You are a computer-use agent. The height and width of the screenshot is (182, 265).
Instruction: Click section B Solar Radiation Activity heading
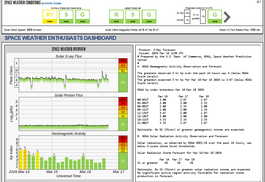click(x=183, y=136)
